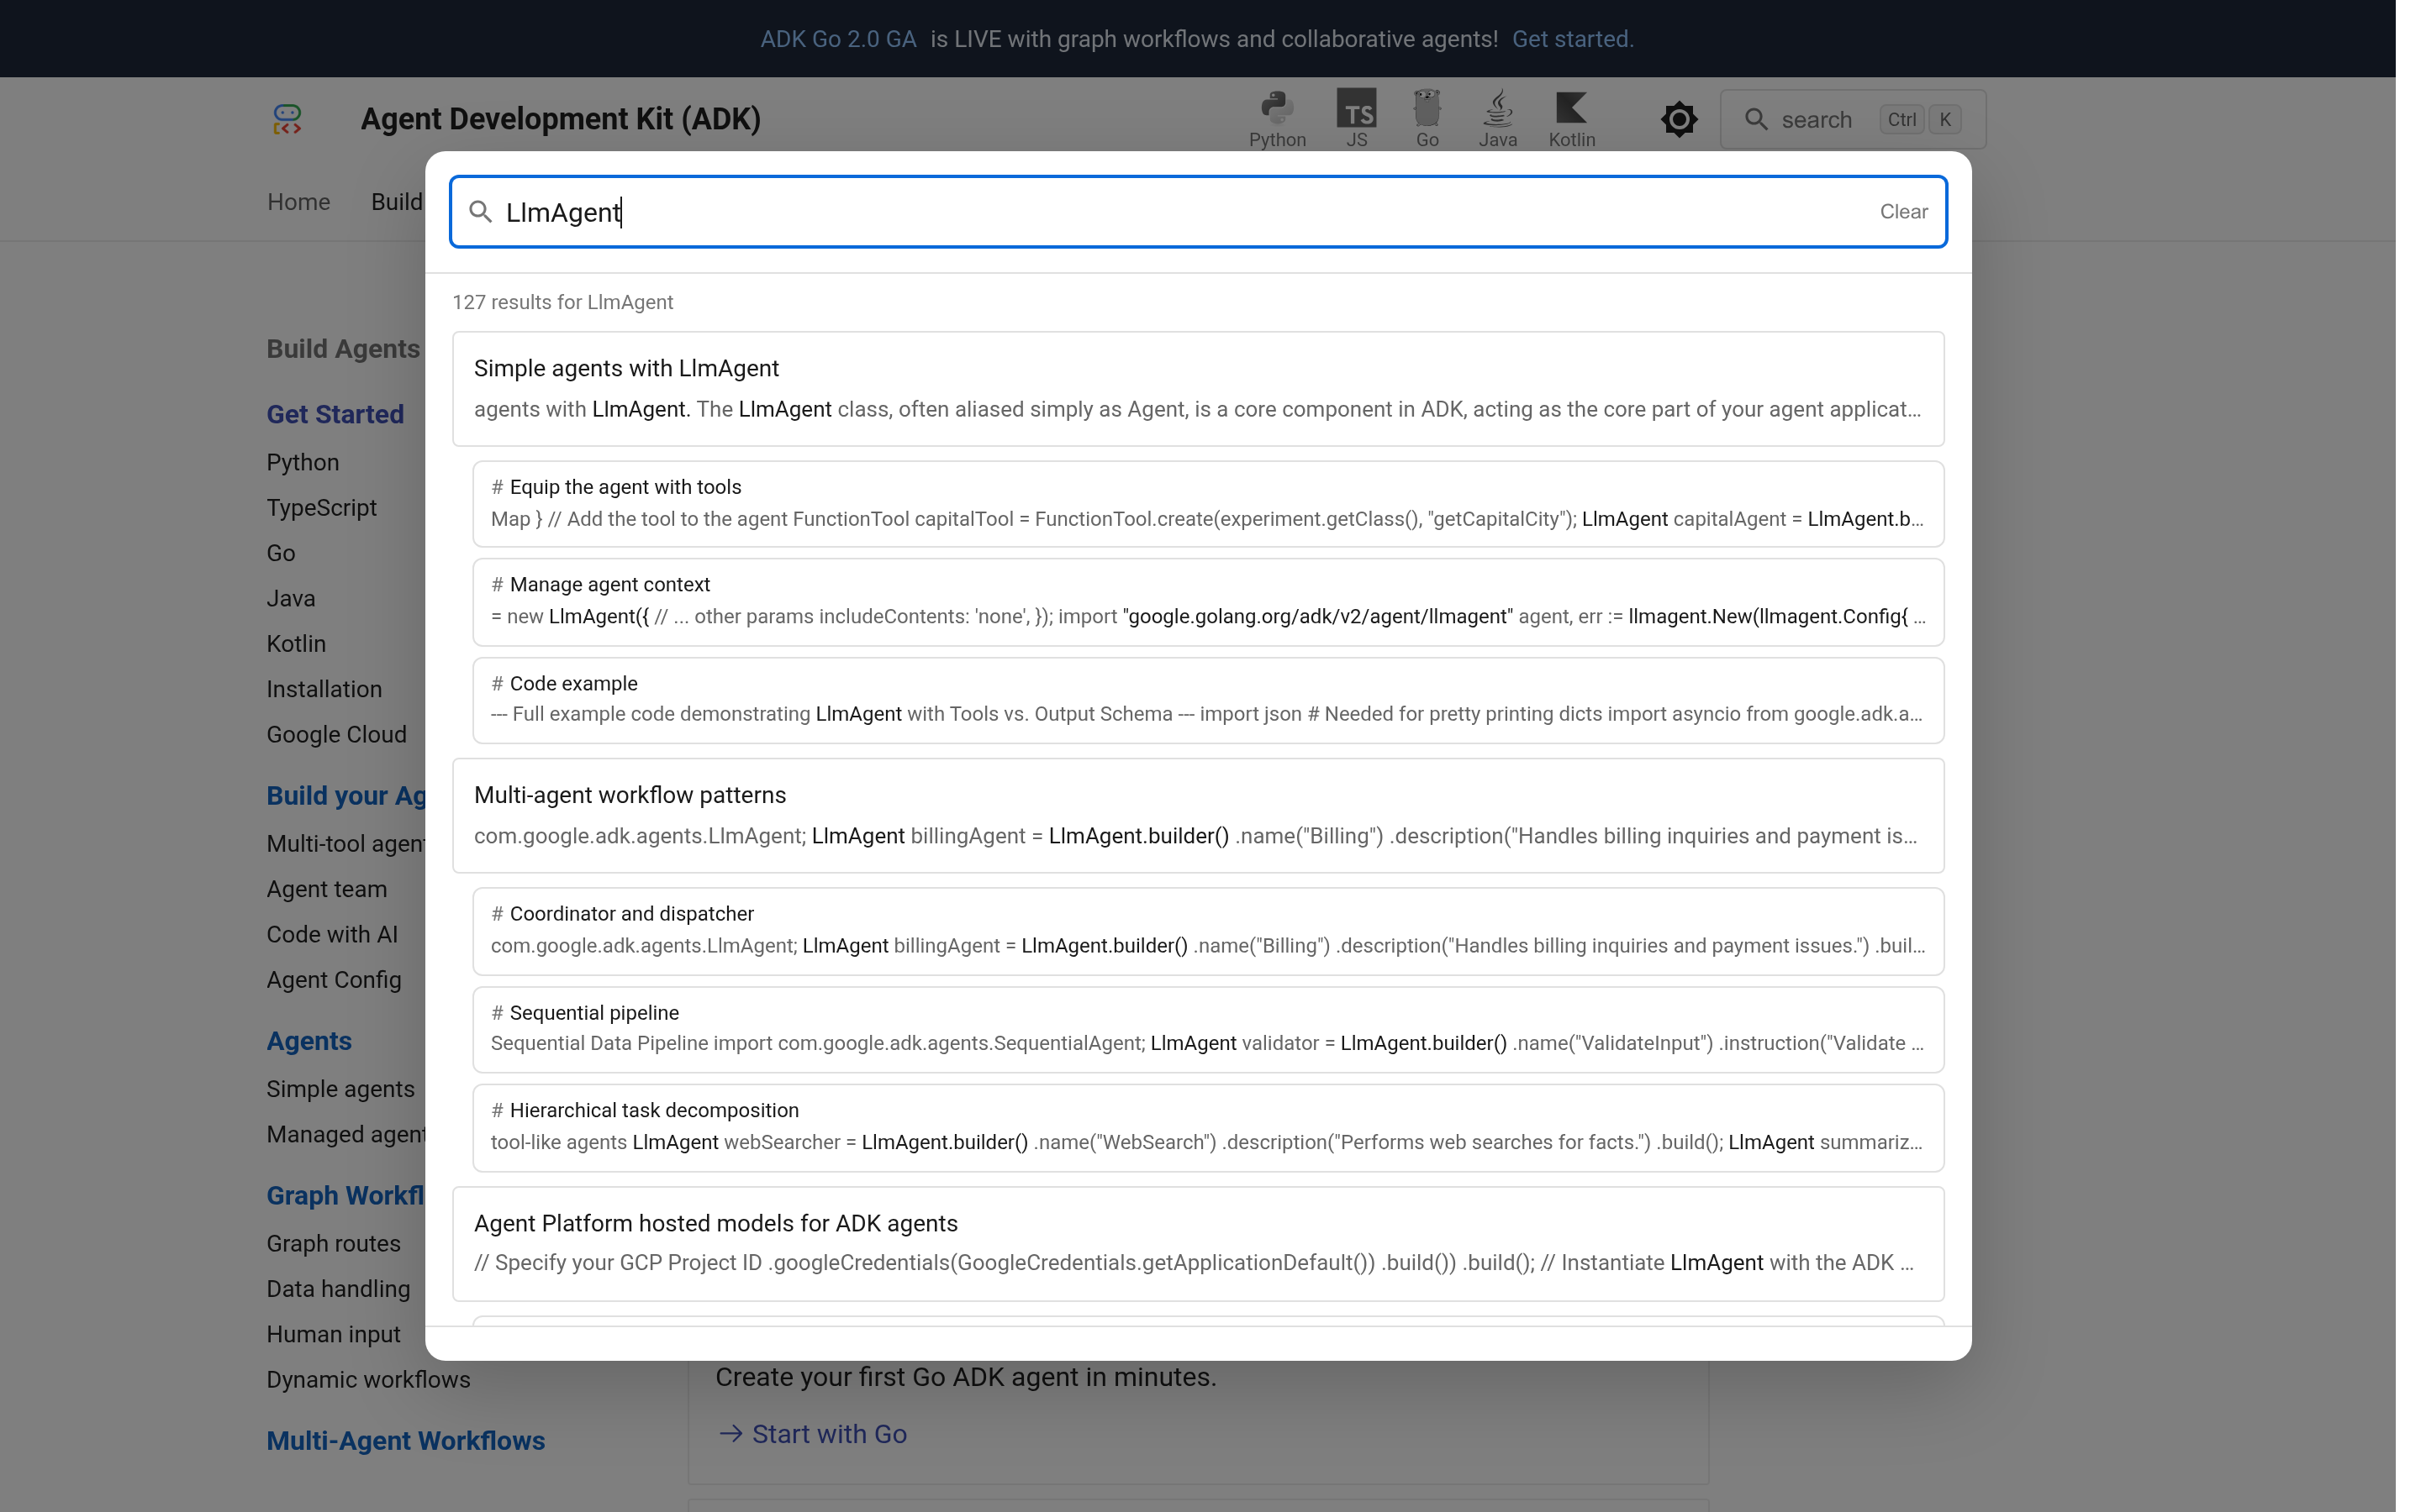Viewport: 2421px width, 1512px height.
Task: Open Google Cloud in the sidebar
Action: (x=336, y=734)
